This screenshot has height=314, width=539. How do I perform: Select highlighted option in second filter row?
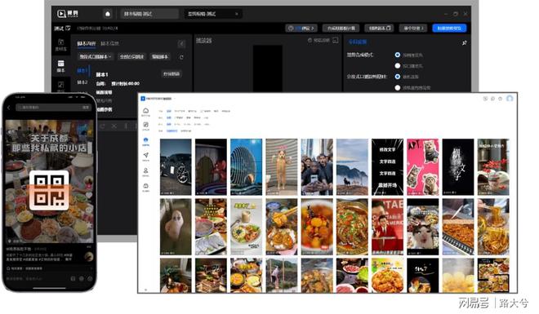[169, 117]
